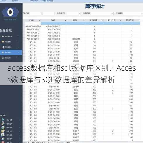Click the 收货记录 sidebar icon
The image size is (143, 143).
click(x=3, y=58)
